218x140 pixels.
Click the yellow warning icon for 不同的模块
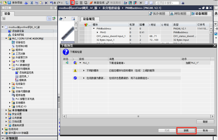[75, 71]
